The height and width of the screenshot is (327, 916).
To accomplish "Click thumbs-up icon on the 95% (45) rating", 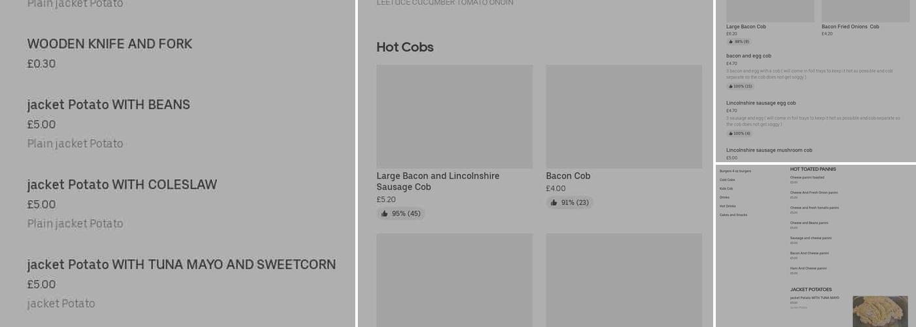I will click(x=385, y=214).
